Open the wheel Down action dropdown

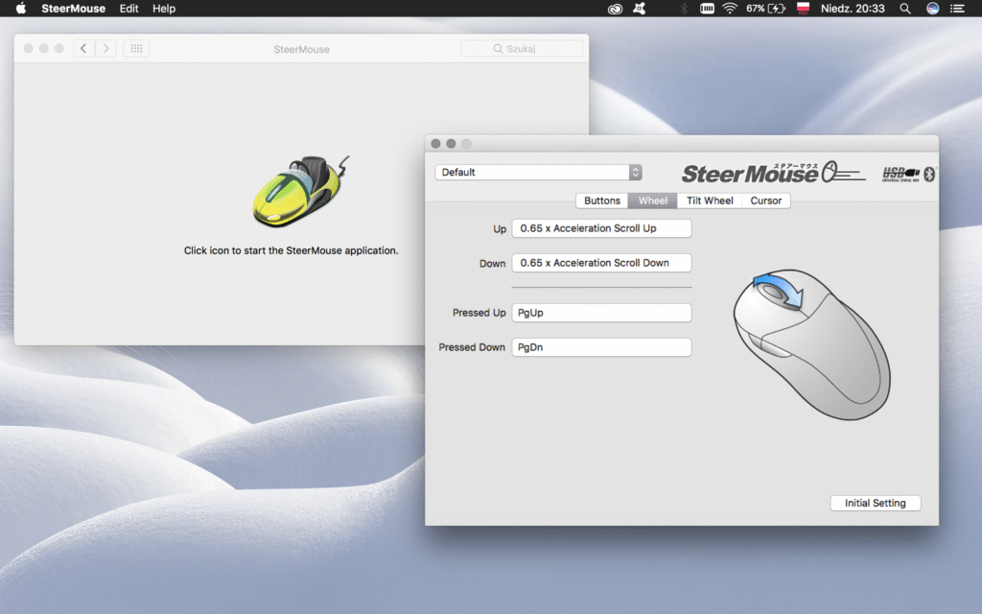point(601,263)
